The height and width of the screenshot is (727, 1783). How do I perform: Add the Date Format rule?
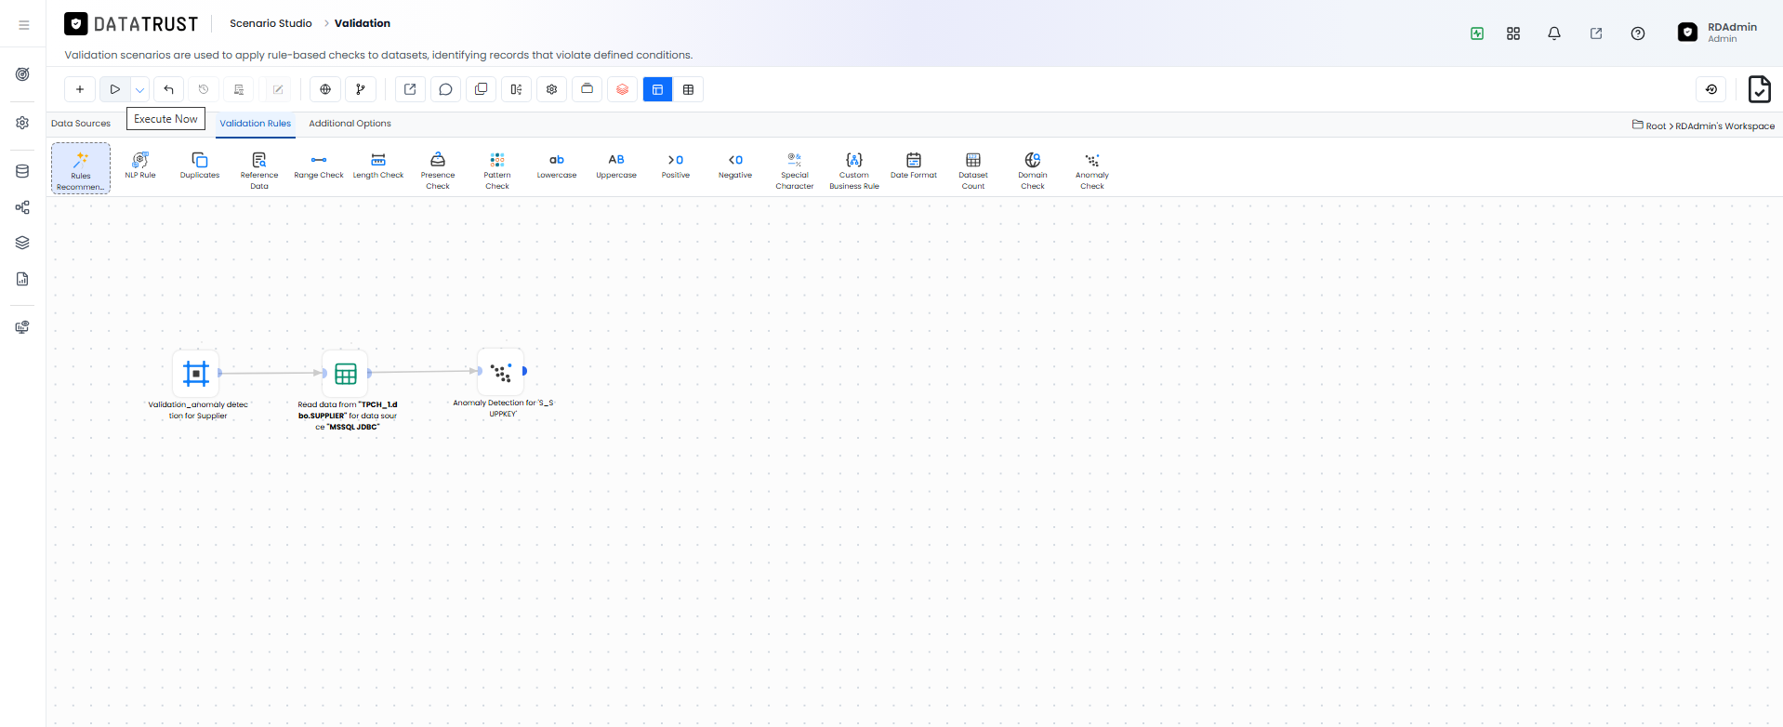[914, 165]
